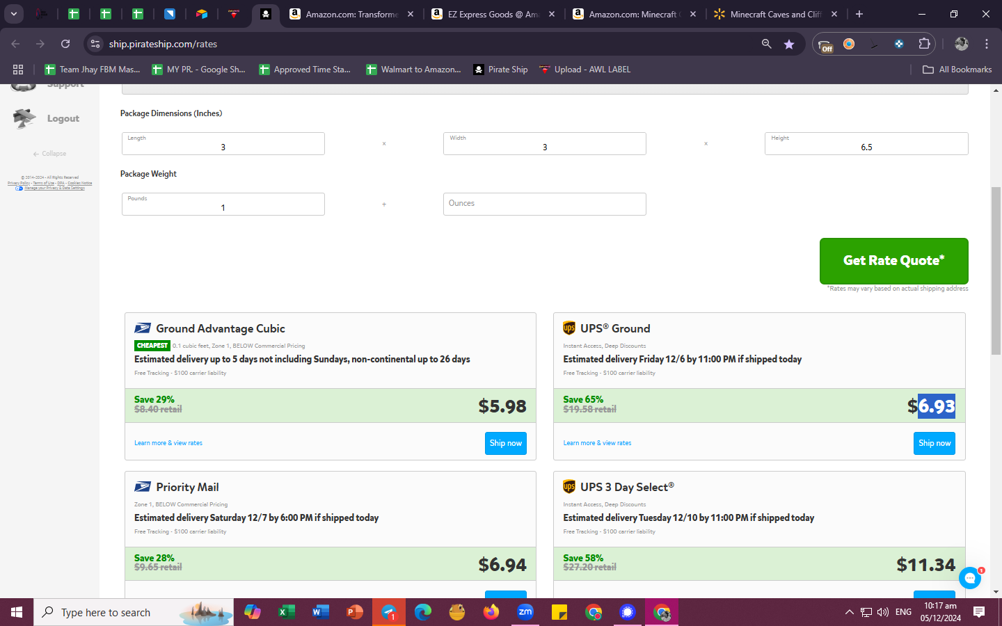Select the $6.94 Priority Mail price

point(502,565)
